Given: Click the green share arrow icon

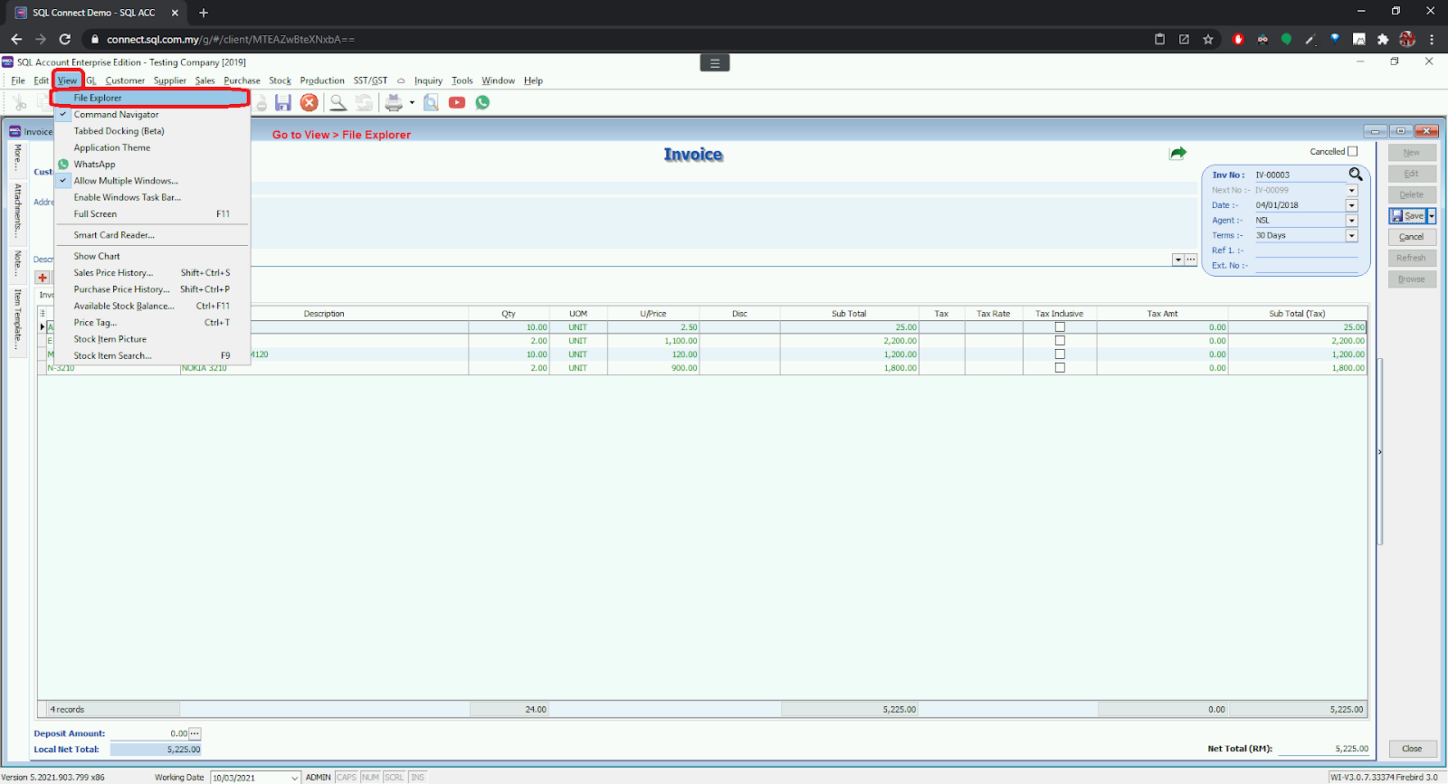Looking at the screenshot, I should [1177, 154].
